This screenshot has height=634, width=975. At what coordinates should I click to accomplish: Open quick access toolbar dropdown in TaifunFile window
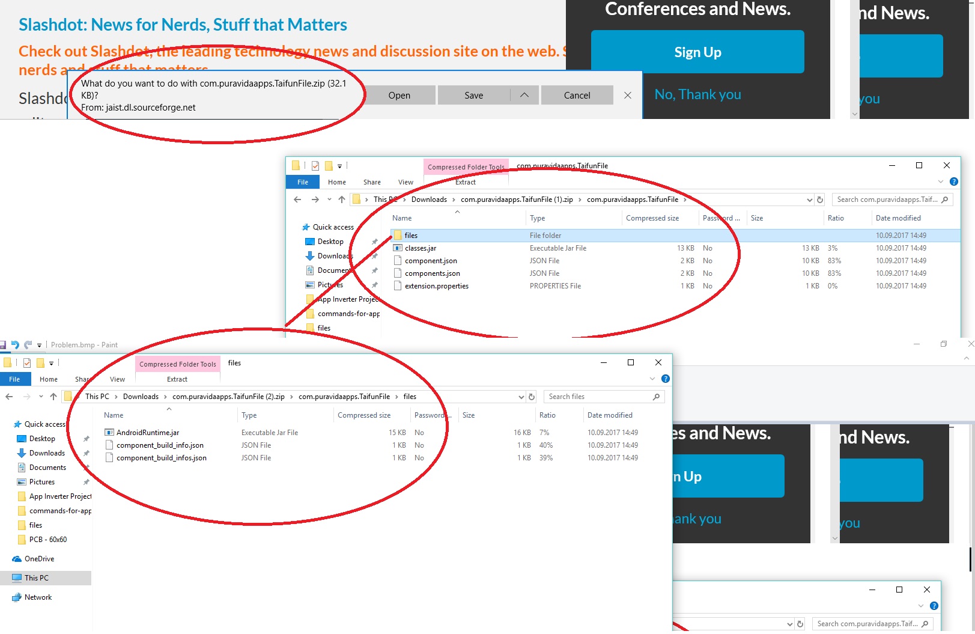pos(339,166)
